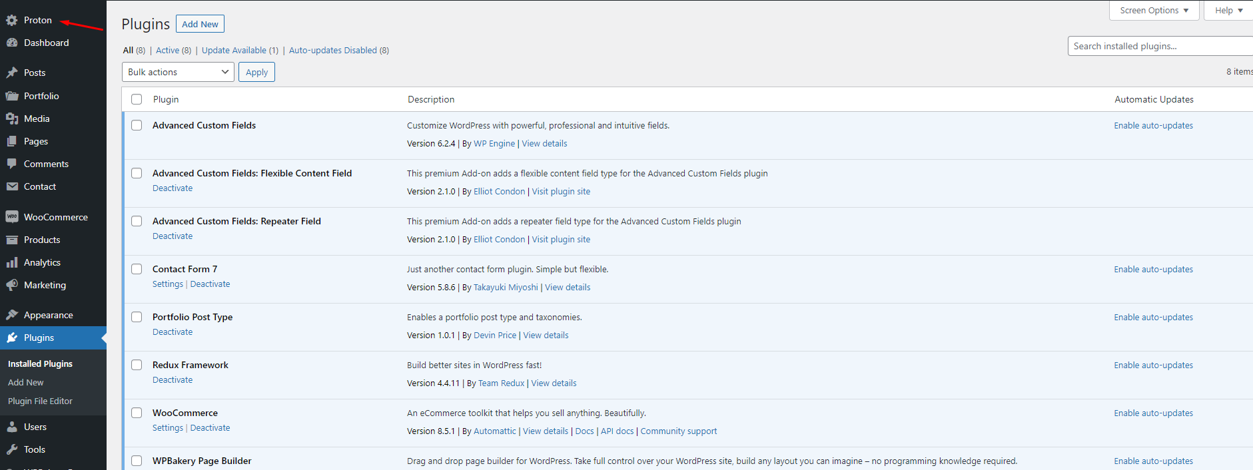
Task: Check the WooCommerce plugin checkbox
Action: [x=137, y=413]
